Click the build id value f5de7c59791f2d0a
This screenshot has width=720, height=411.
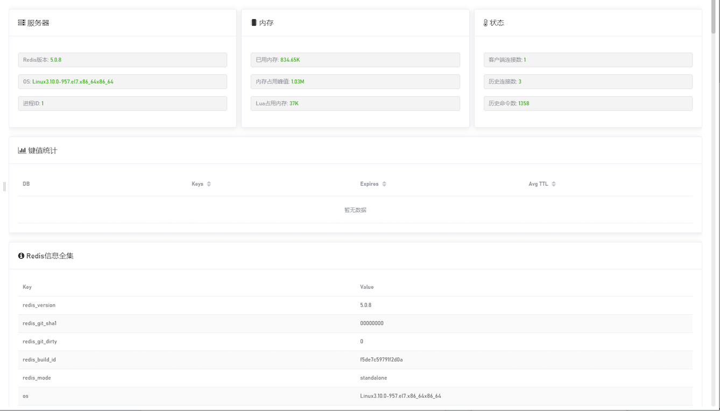[382, 360]
